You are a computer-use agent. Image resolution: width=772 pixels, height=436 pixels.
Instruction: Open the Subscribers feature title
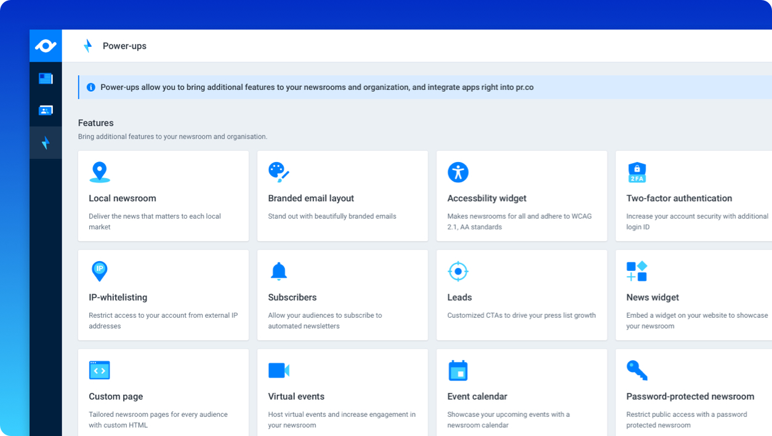click(292, 297)
